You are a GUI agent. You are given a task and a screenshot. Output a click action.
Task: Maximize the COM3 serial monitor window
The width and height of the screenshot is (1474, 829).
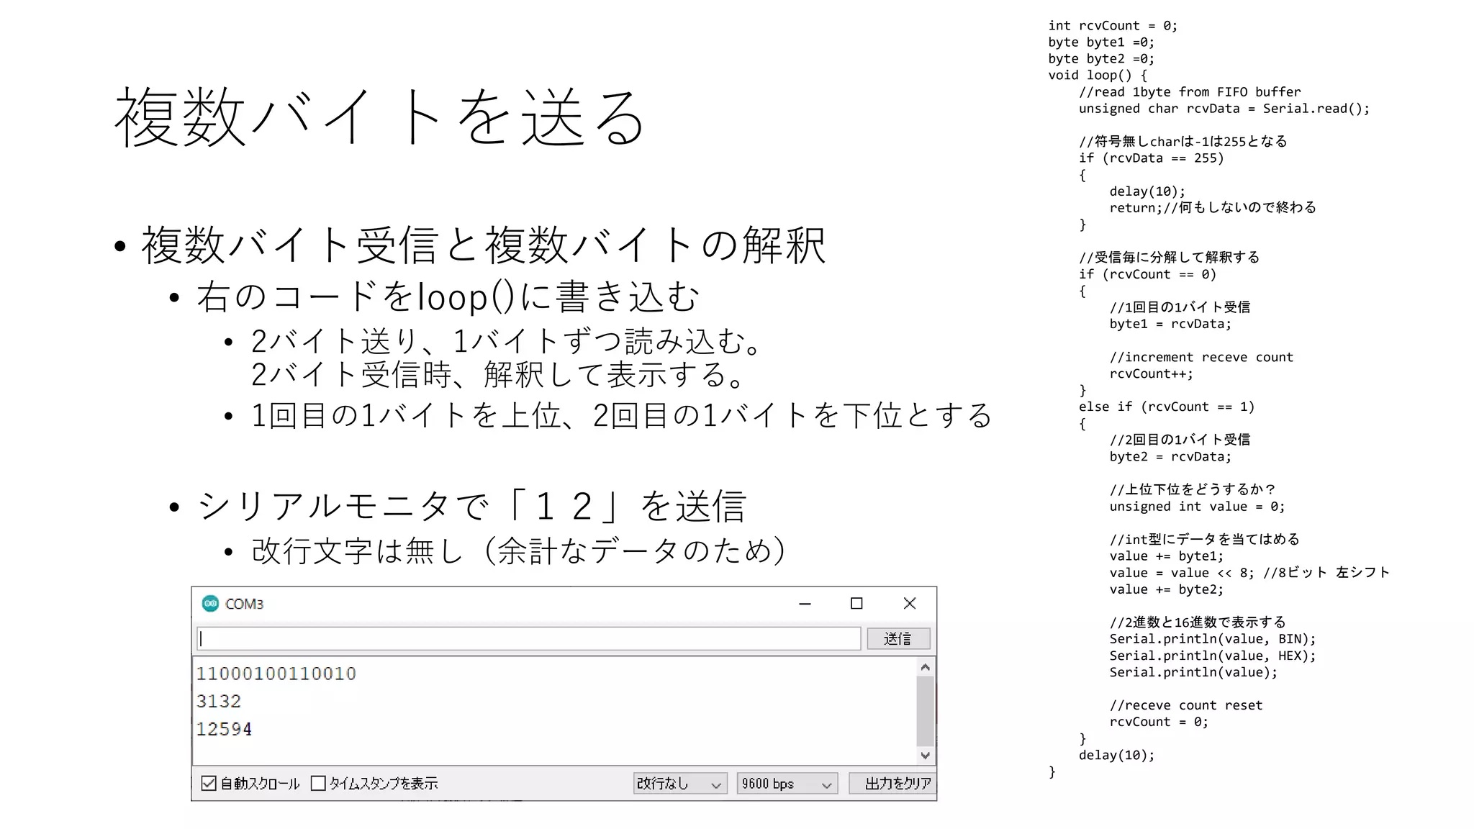tap(856, 603)
